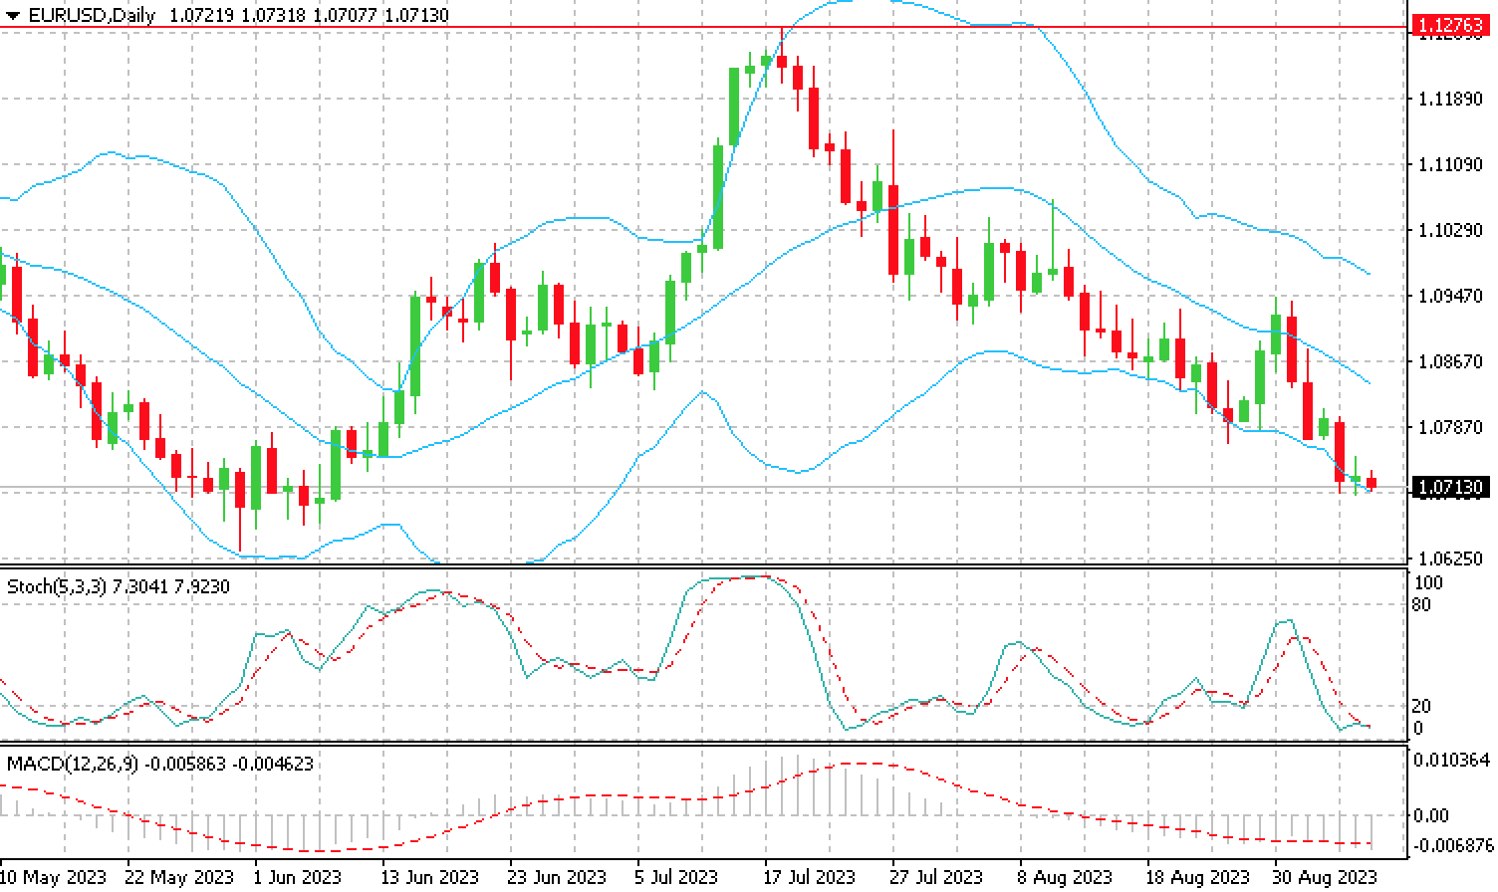The image size is (1498, 892).
Task: Select the gray current price line
Action: coord(702,488)
